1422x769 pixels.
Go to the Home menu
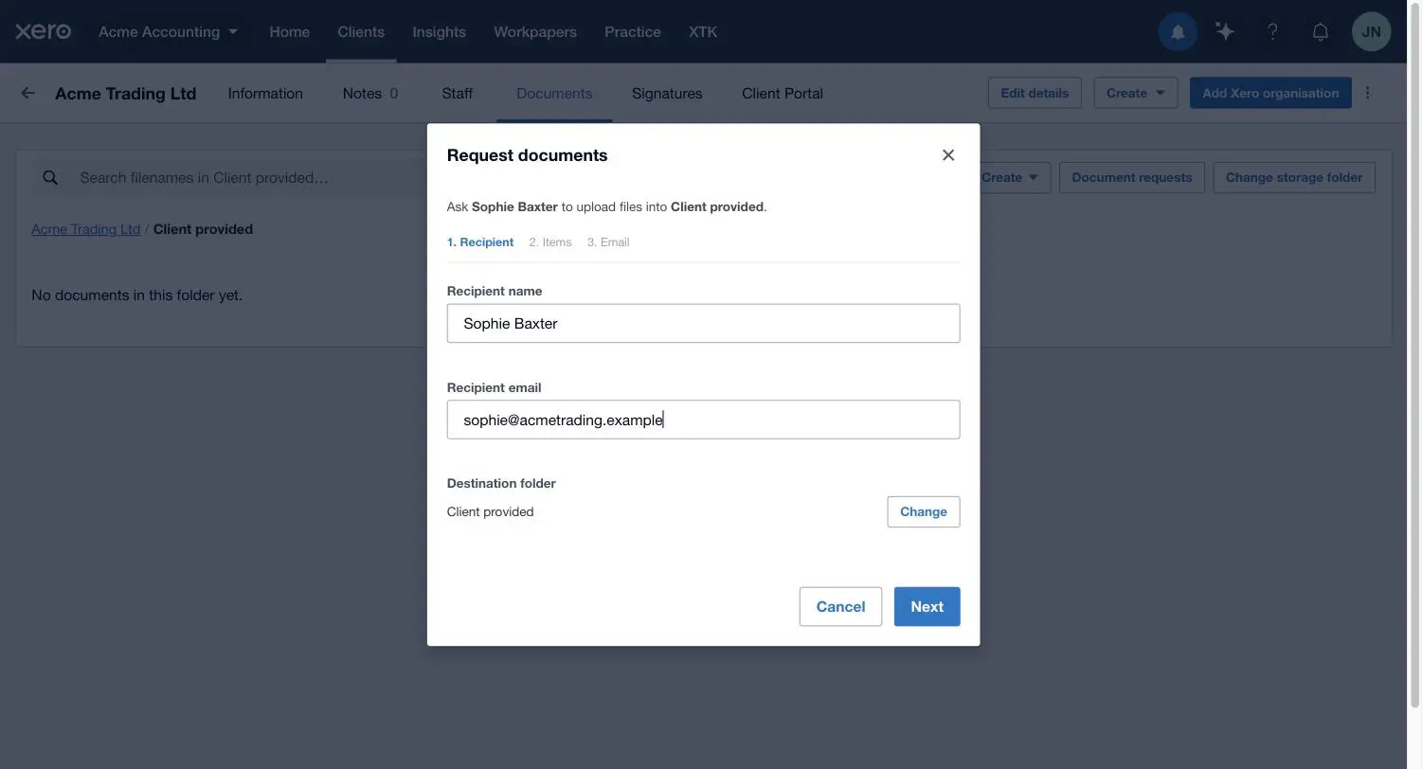(x=289, y=32)
